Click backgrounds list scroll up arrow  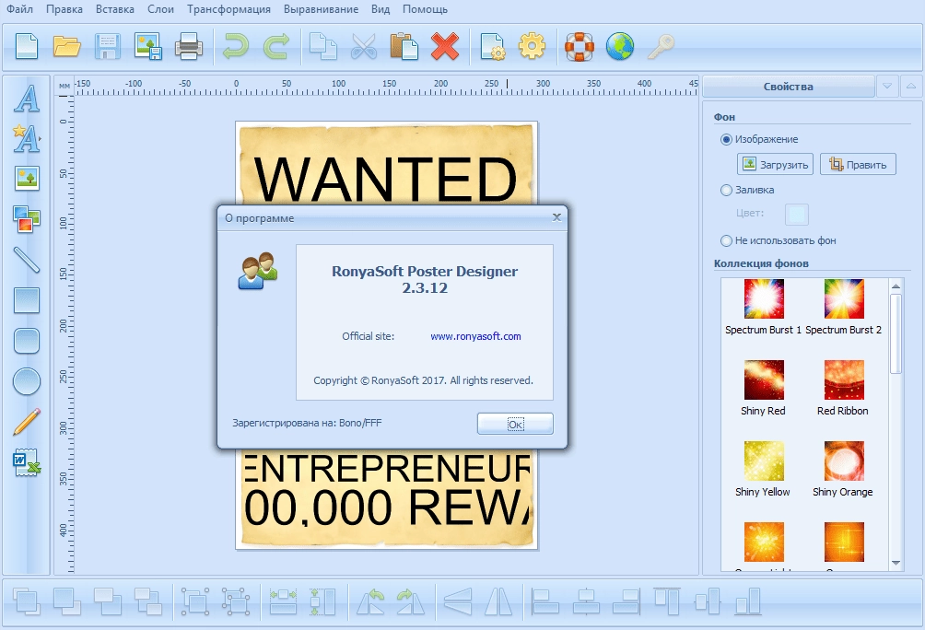point(896,286)
